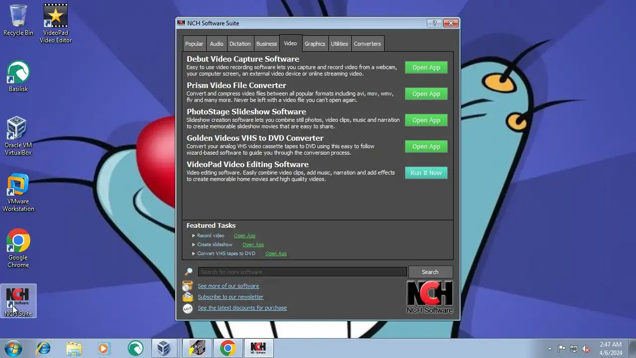Open the Recycle Bin desktop icon
This screenshot has width=636, height=358.
pyautogui.click(x=18, y=20)
